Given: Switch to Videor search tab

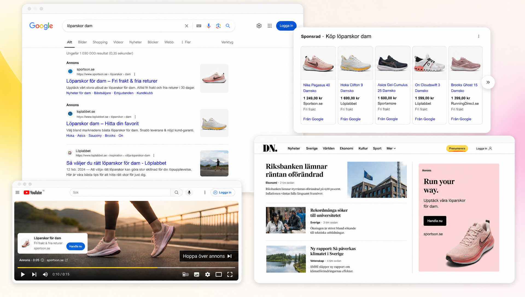Looking at the screenshot, I should point(118,42).
